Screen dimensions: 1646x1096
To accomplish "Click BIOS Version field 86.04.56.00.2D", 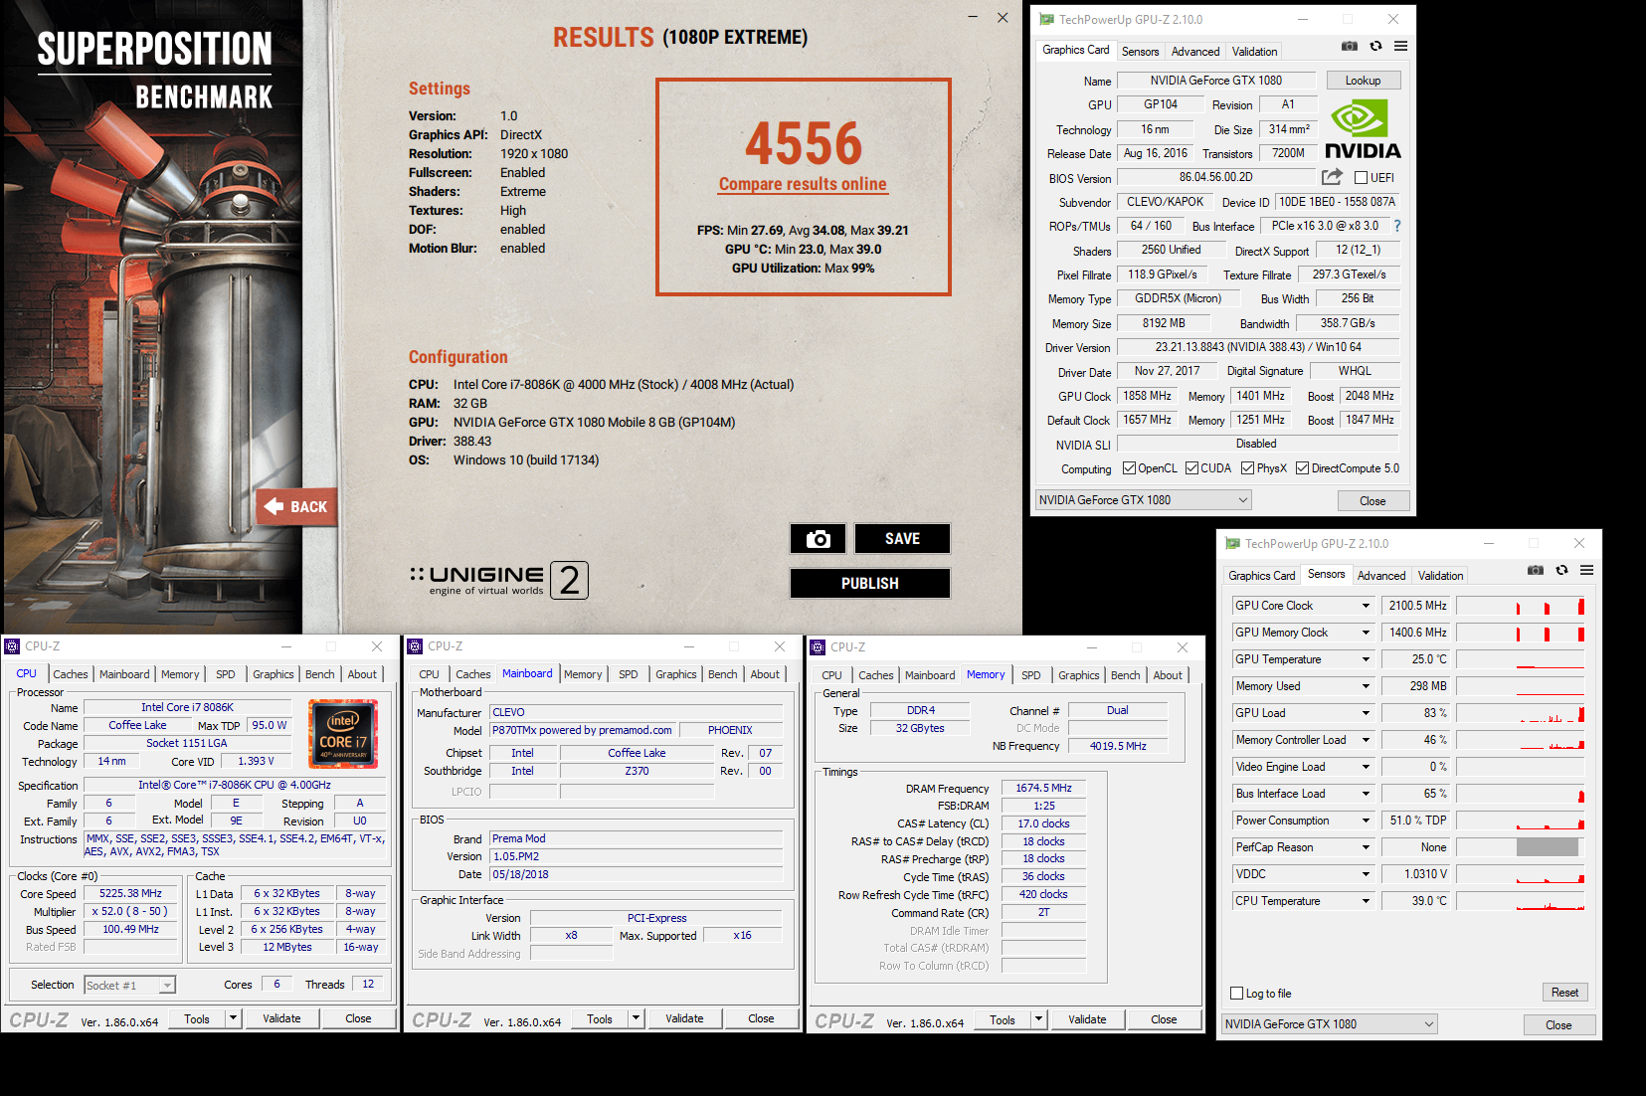I will coord(1215,177).
